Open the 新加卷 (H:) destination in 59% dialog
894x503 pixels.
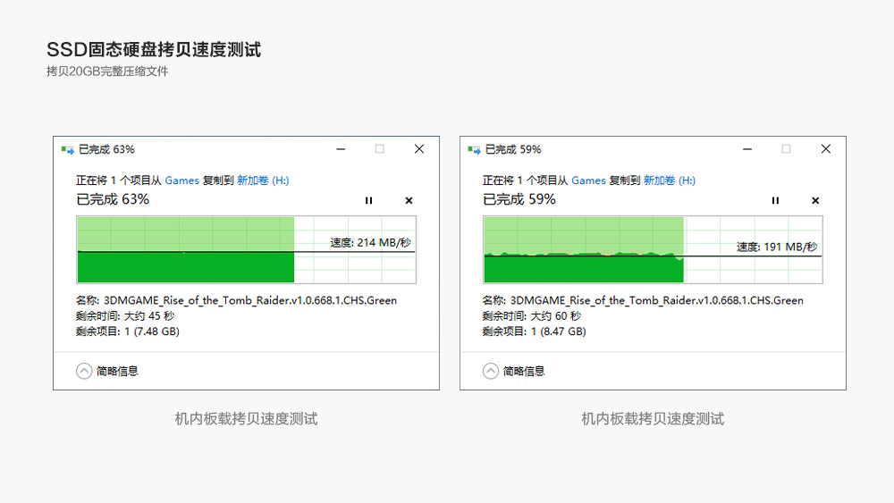669,180
